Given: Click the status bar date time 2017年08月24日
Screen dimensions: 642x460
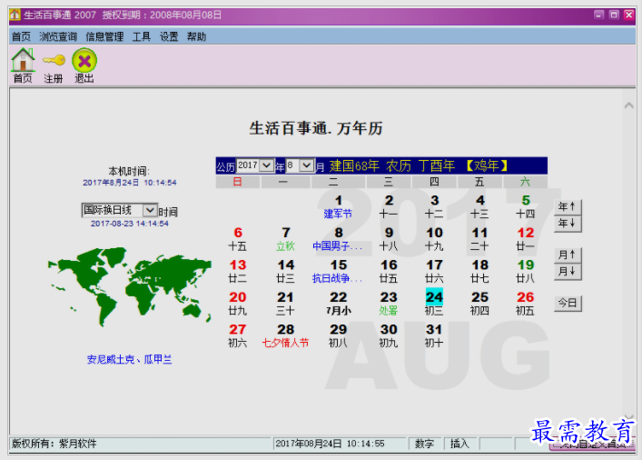Looking at the screenshot, I should click(x=330, y=444).
